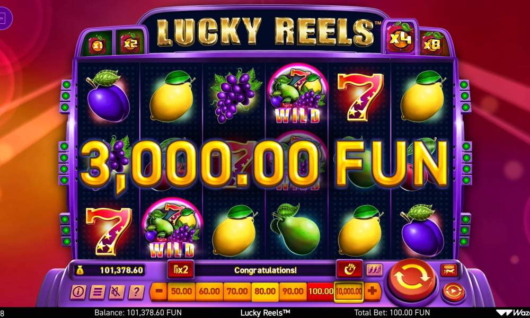Viewport: 530px width, 318px height.
Task: Select the 50.00 bet amount
Action: (181, 291)
